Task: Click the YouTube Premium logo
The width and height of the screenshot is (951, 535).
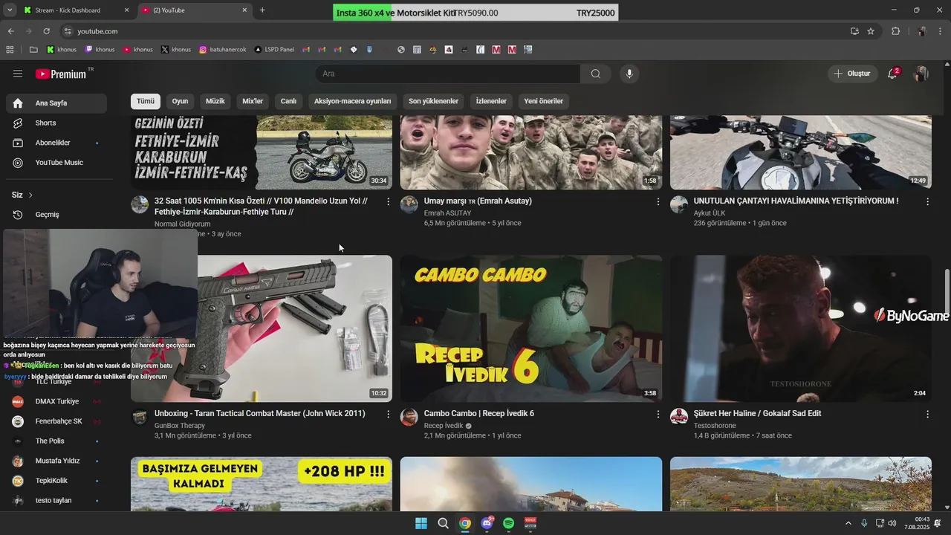Action: [61, 74]
